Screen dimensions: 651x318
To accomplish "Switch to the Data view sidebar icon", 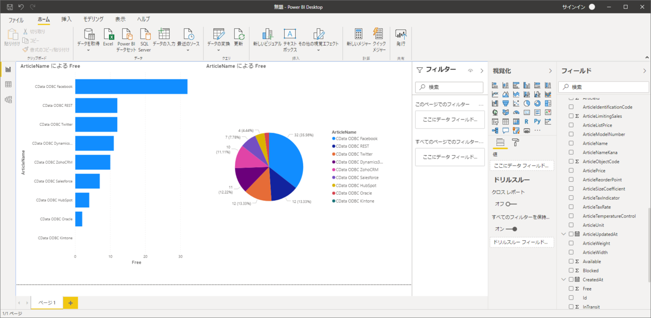I will 8,84.
